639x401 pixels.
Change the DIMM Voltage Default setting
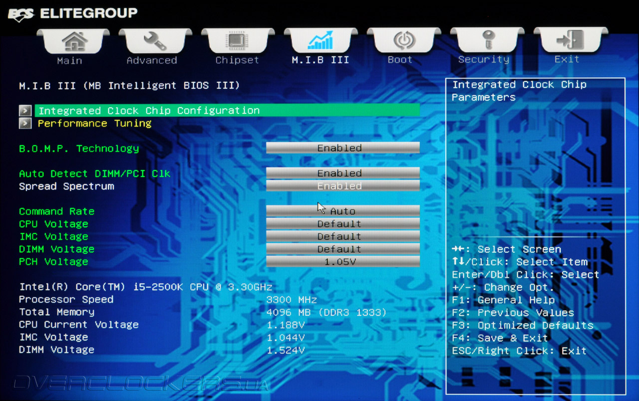coord(343,248)
